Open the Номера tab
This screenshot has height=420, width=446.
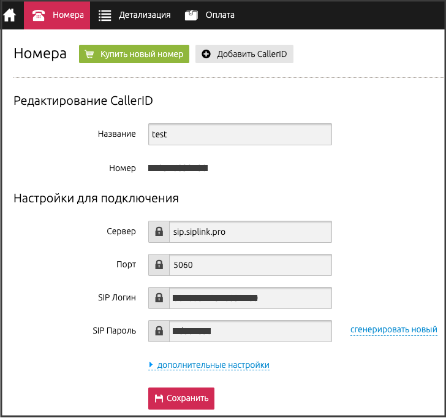point(67,15)
